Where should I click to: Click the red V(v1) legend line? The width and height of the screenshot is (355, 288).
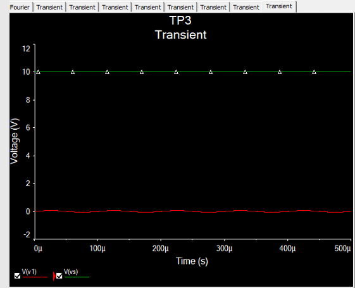pyautogui.click(x=35, y=277)
